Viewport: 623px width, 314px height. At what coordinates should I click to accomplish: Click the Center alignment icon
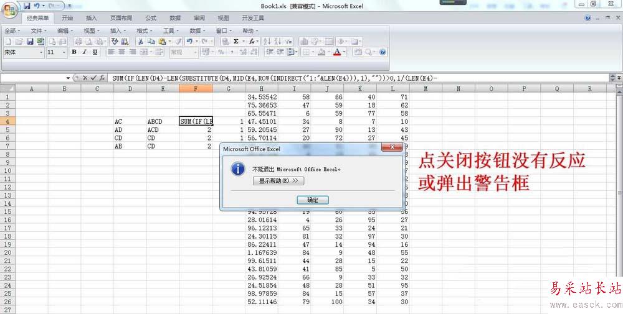click(x=122, y=52)
